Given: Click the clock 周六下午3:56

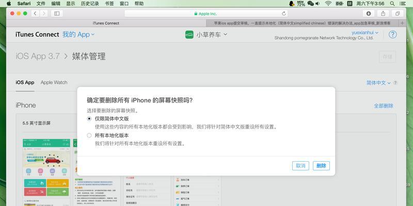Looking at the screenshot, I should 370,4.
